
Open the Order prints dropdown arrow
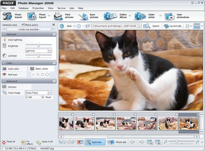[160, 16]
